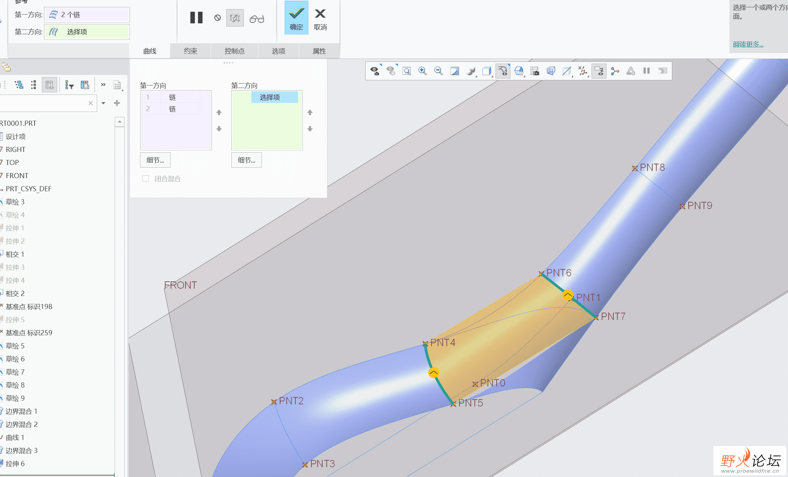Open the 选项 tab
The image size is (788, 477).
click(279, 51)
